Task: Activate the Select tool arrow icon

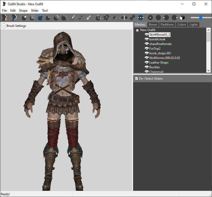Action: (24, 18)
